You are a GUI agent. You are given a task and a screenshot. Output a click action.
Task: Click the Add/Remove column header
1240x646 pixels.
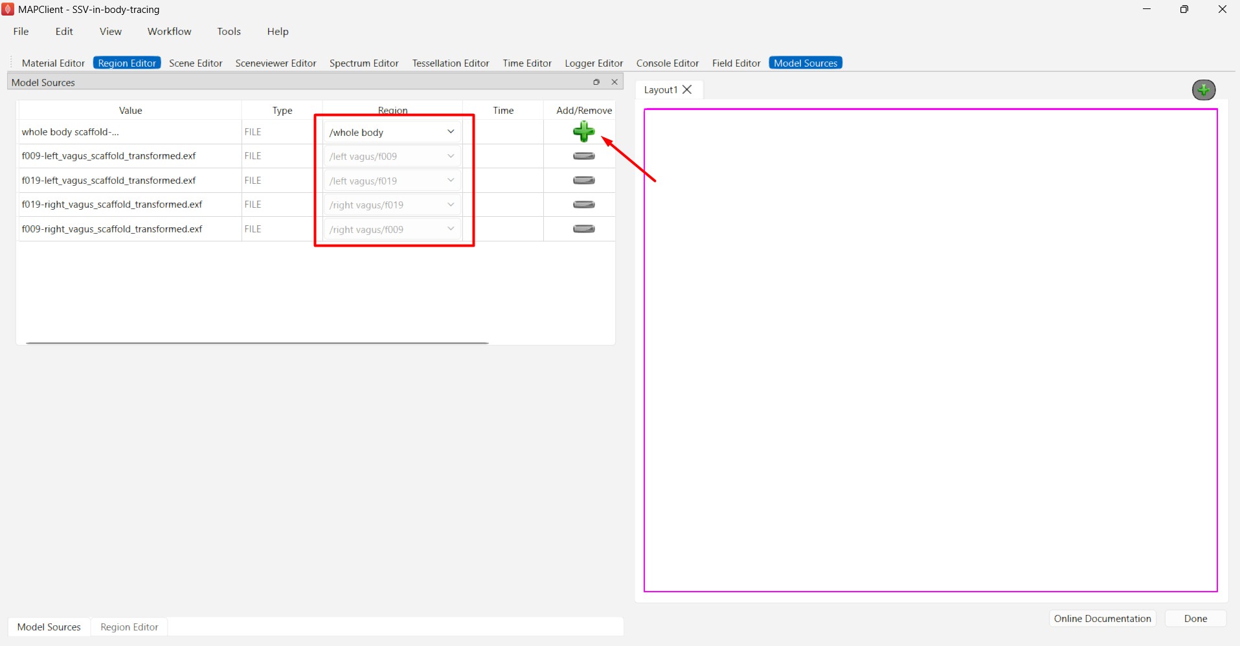[584, 110]
